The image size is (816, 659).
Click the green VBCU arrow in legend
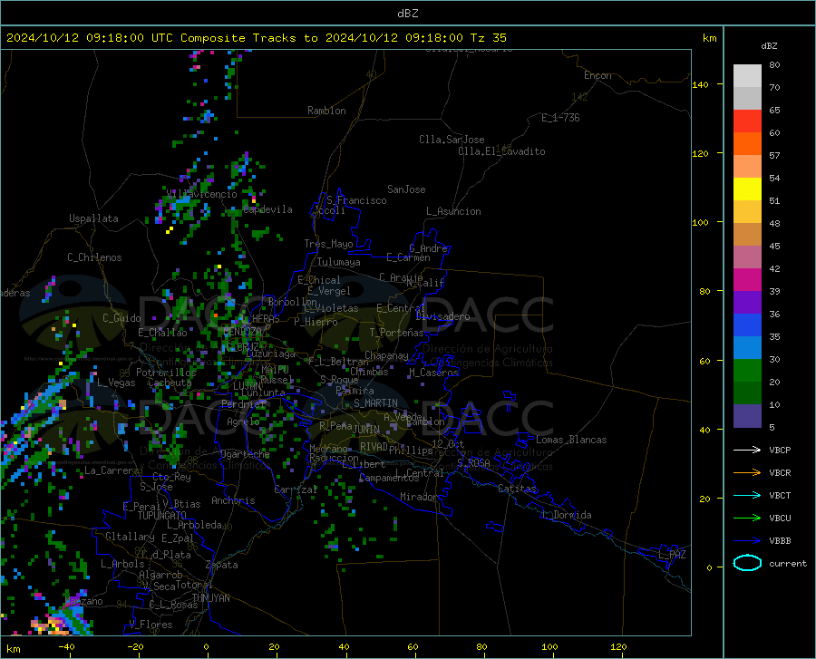[x=747, y=518]
